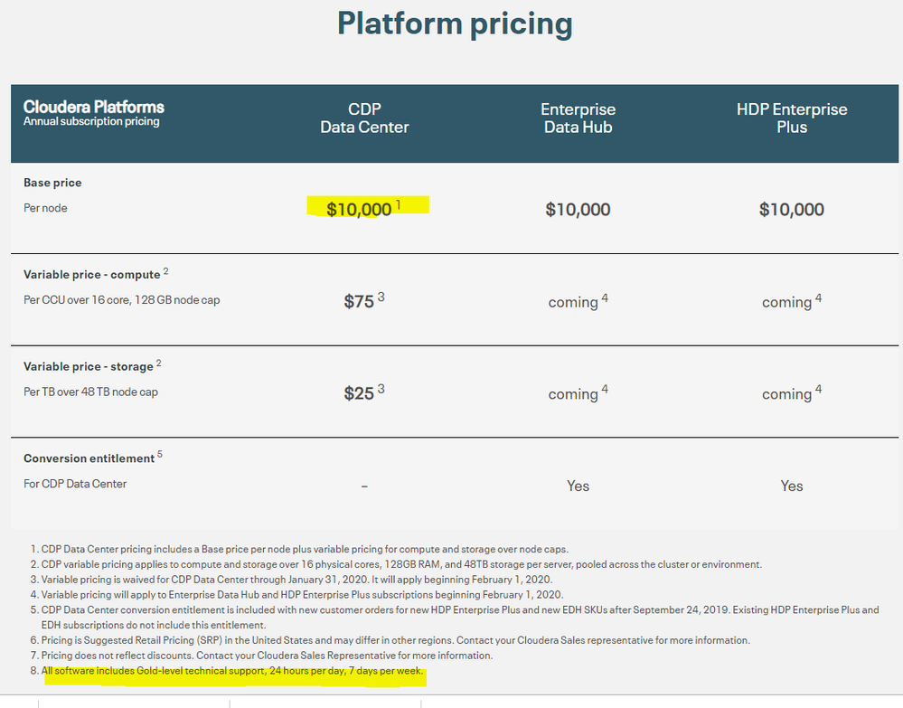Click the $75 compute variable price
This screenshot has width=903, height=708.
click(x=359, y=302)
